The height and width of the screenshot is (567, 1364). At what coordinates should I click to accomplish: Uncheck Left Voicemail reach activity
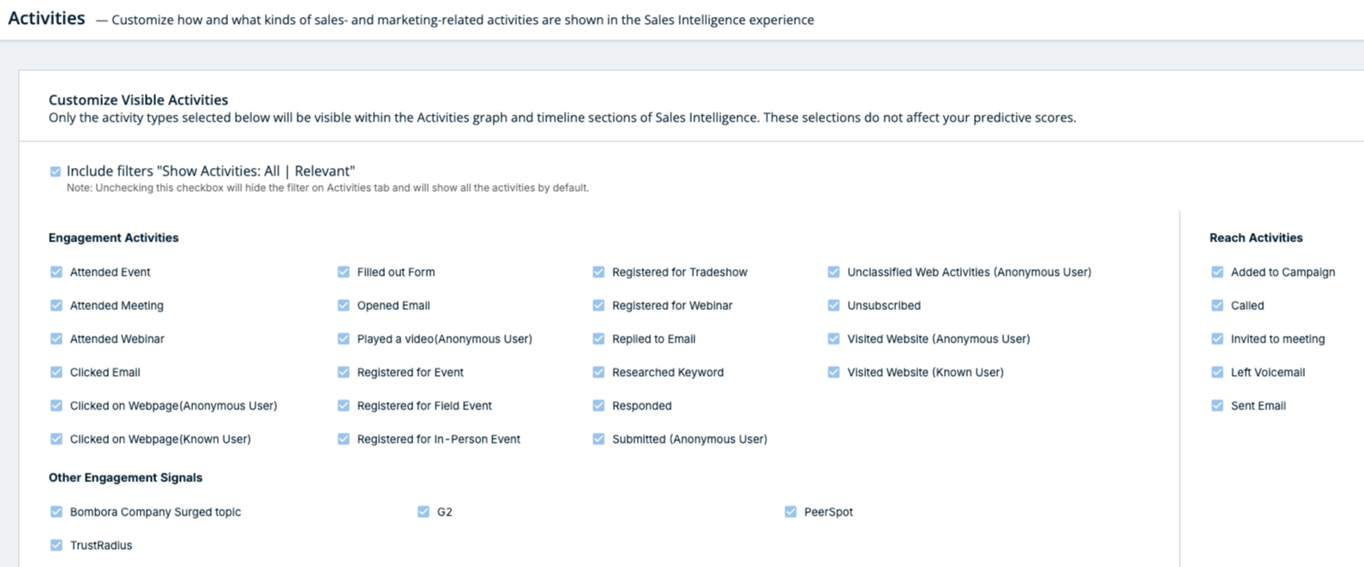click(1217, 373)
